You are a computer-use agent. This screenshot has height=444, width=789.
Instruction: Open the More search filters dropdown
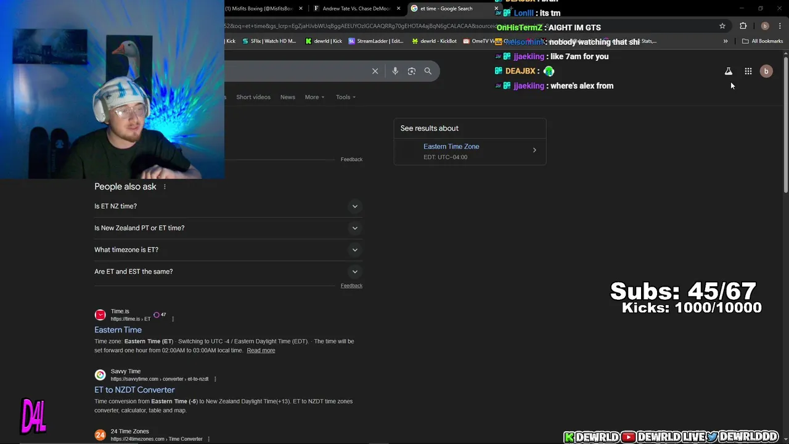pos(314,97)
